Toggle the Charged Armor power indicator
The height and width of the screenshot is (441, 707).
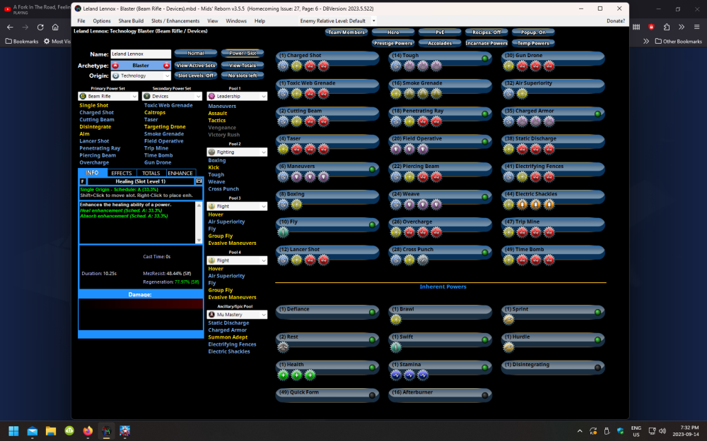tap(597, 114)
